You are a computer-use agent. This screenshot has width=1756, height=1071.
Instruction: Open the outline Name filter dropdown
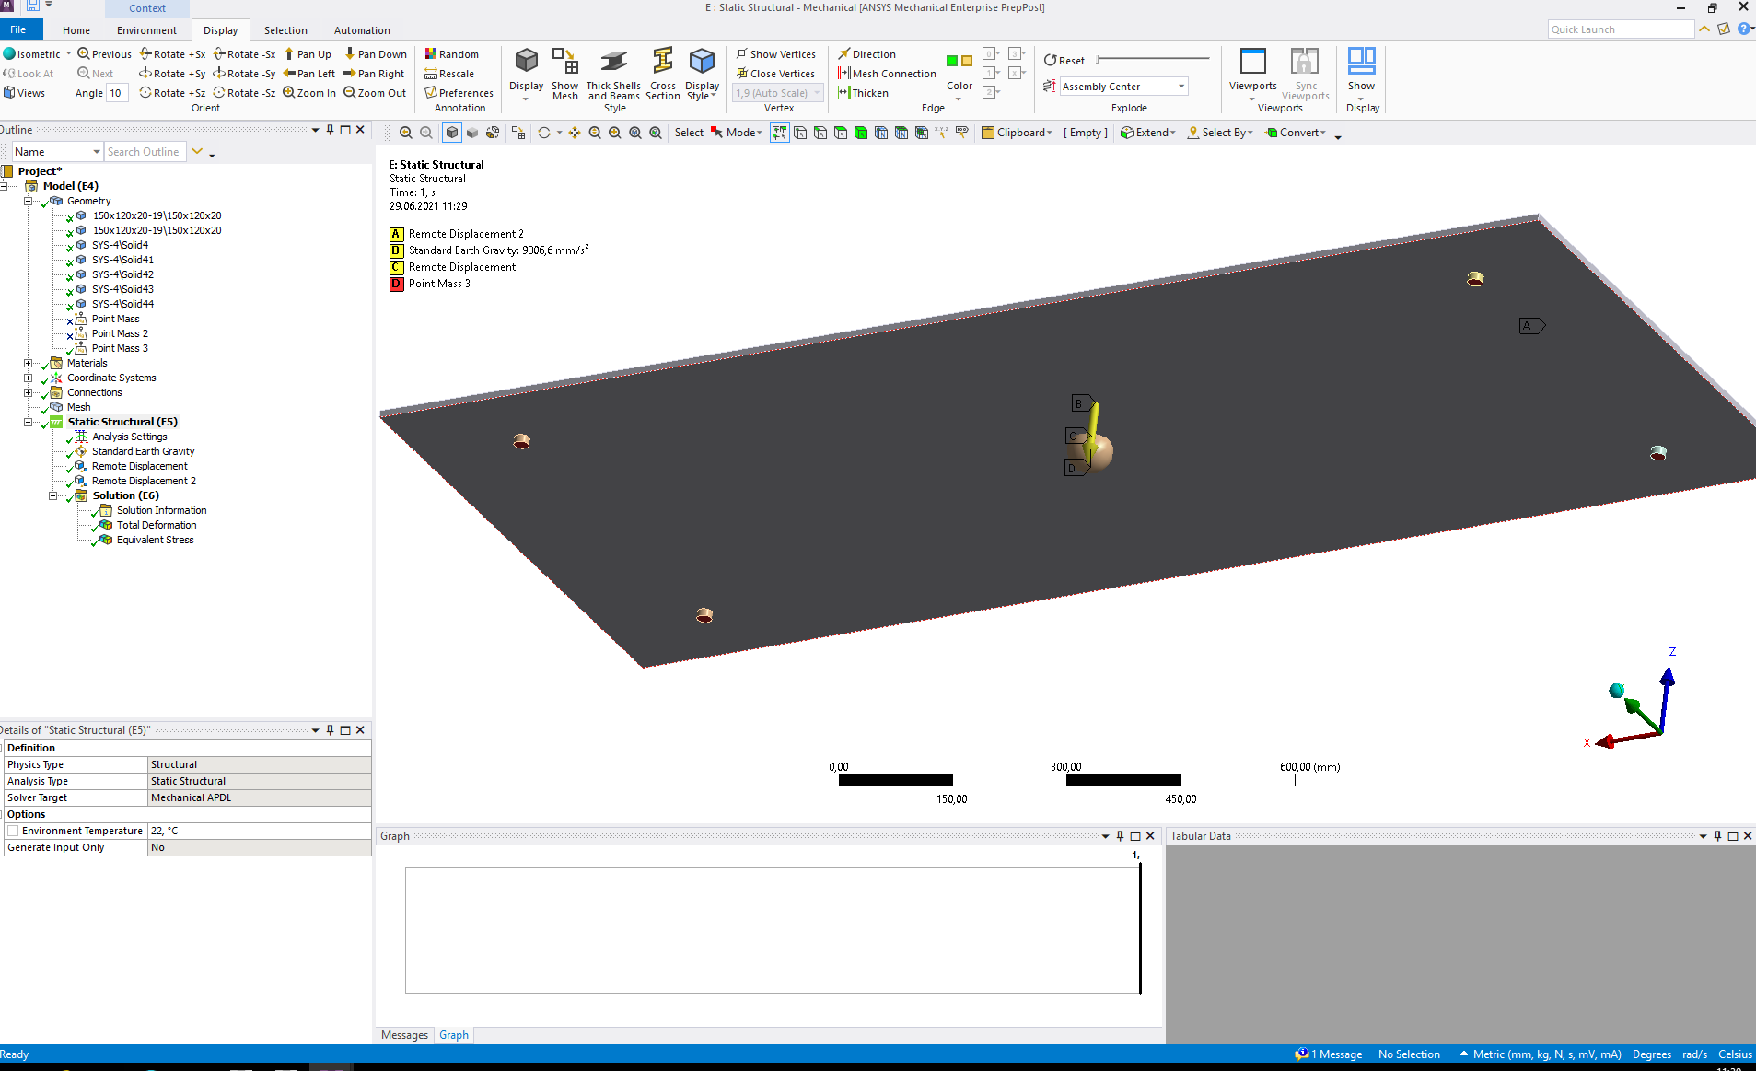tap(57, 152)
